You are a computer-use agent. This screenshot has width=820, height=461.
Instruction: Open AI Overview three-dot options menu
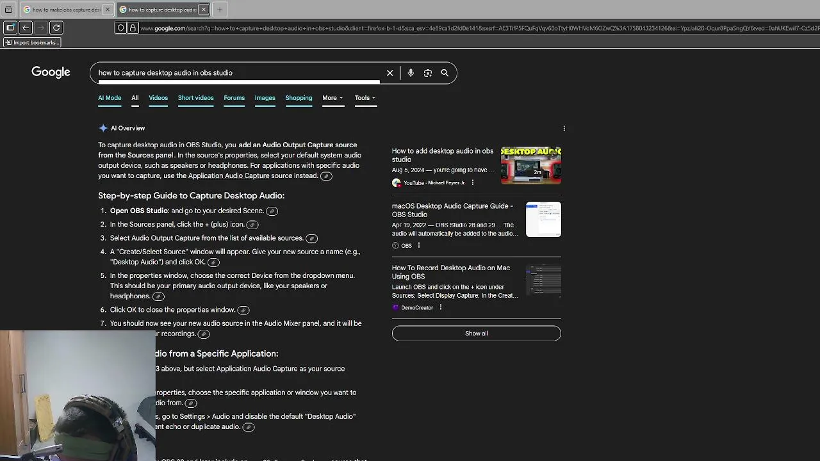pyautogui.click(x=564, y=129)
